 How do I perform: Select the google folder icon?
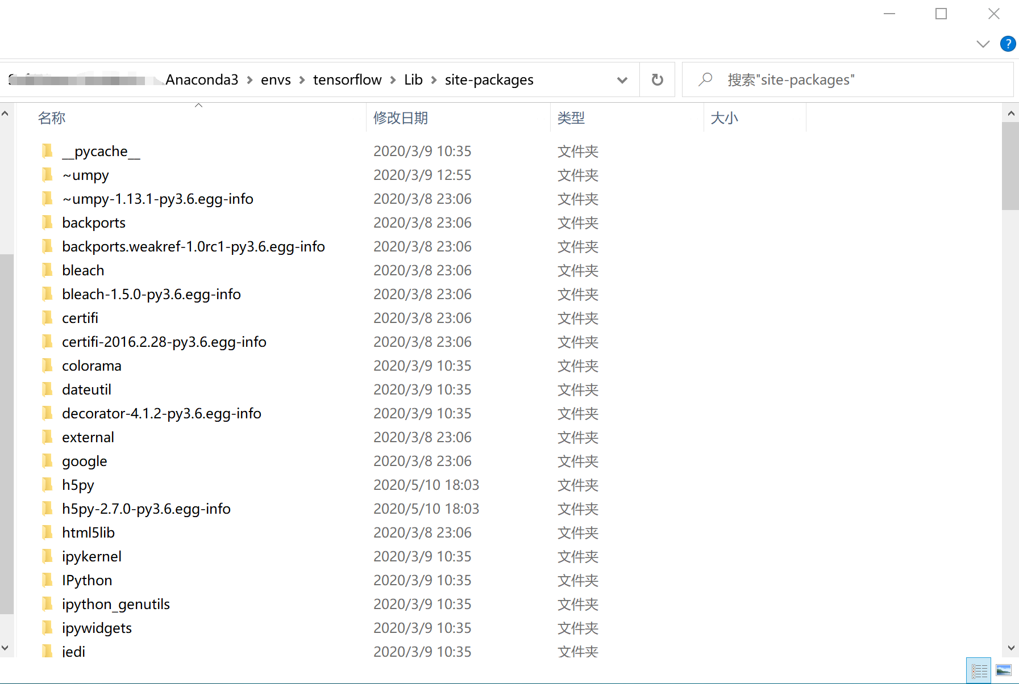point(47,461)
